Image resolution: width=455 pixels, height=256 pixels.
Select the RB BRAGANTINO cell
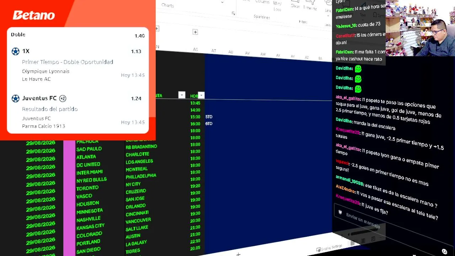[141, 147]
